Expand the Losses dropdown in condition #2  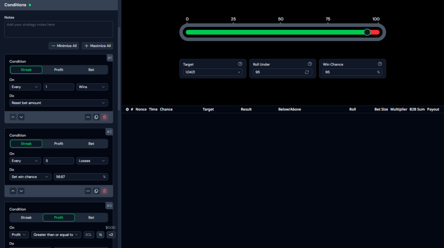[92, 161]
